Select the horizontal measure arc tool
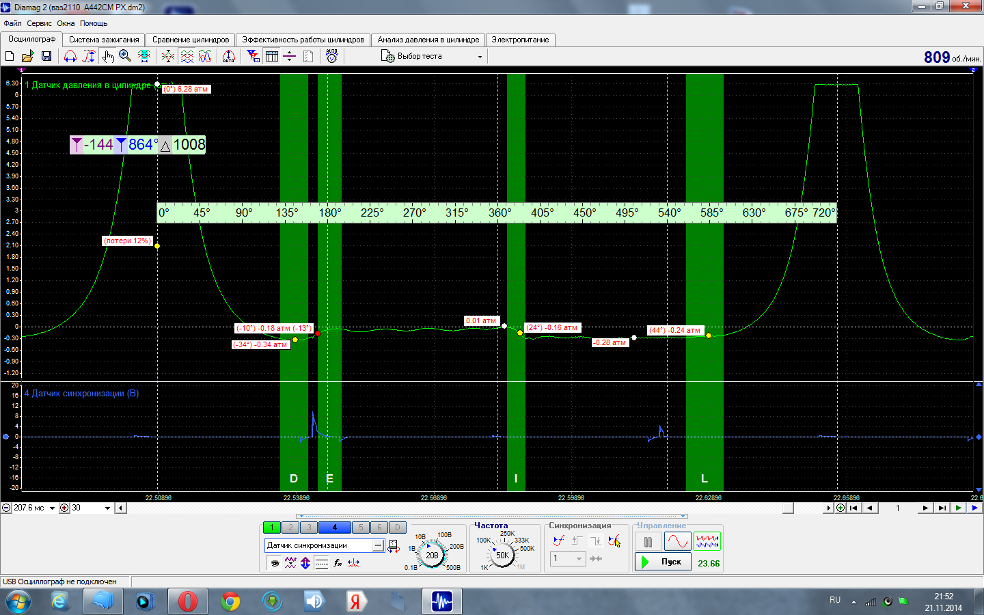Screen dimensions: 984x615 70,56
